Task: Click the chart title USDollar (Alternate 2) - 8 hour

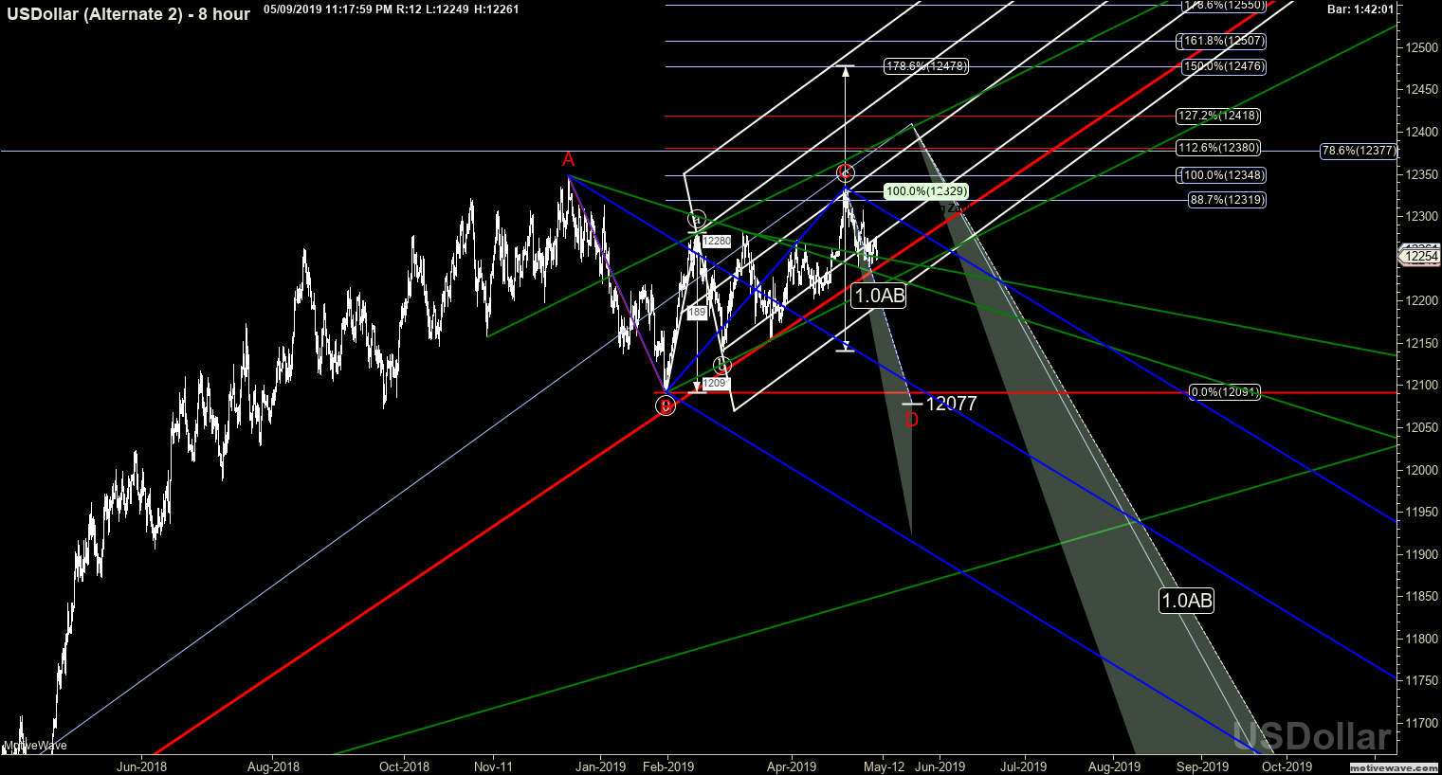Action: pyautogui.click(x=129, y=14)
